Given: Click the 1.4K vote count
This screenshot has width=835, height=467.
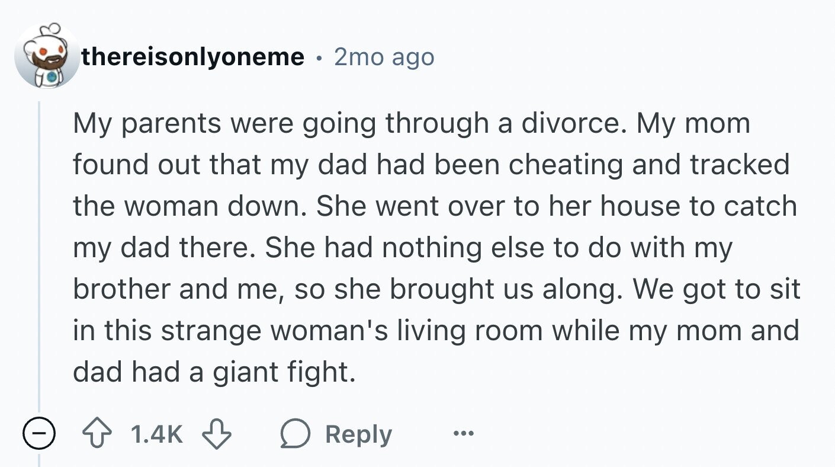Looking at the screenshot, I should click(156, 435).
